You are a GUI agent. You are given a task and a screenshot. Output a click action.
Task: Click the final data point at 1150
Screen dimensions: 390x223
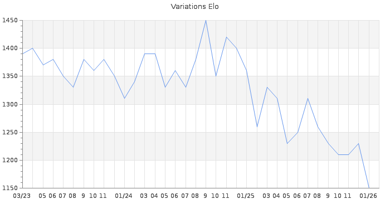(x=369, y=188)
